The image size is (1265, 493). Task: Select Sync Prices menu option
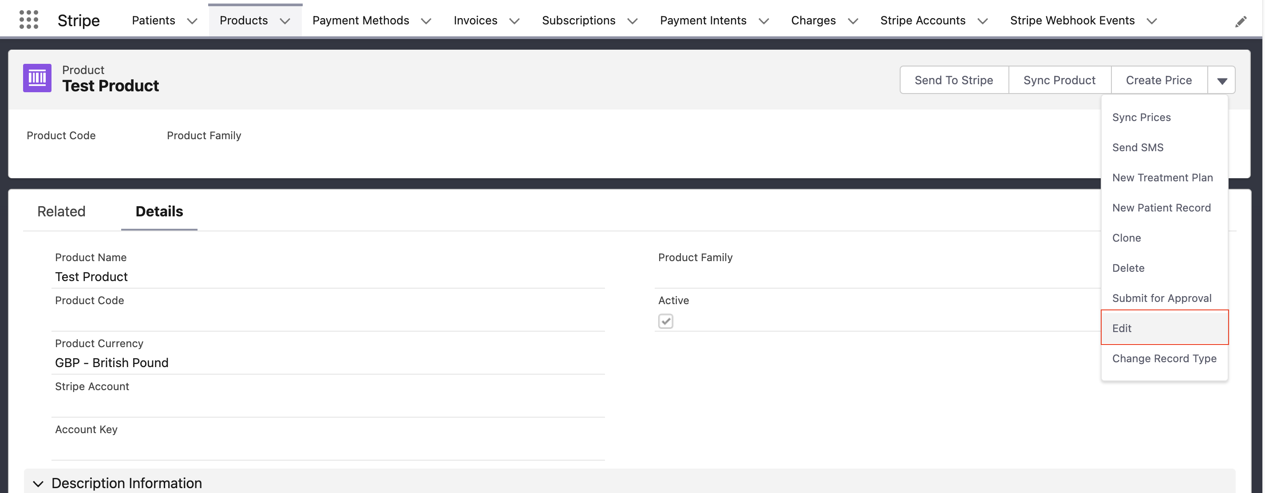point(1141,117)
